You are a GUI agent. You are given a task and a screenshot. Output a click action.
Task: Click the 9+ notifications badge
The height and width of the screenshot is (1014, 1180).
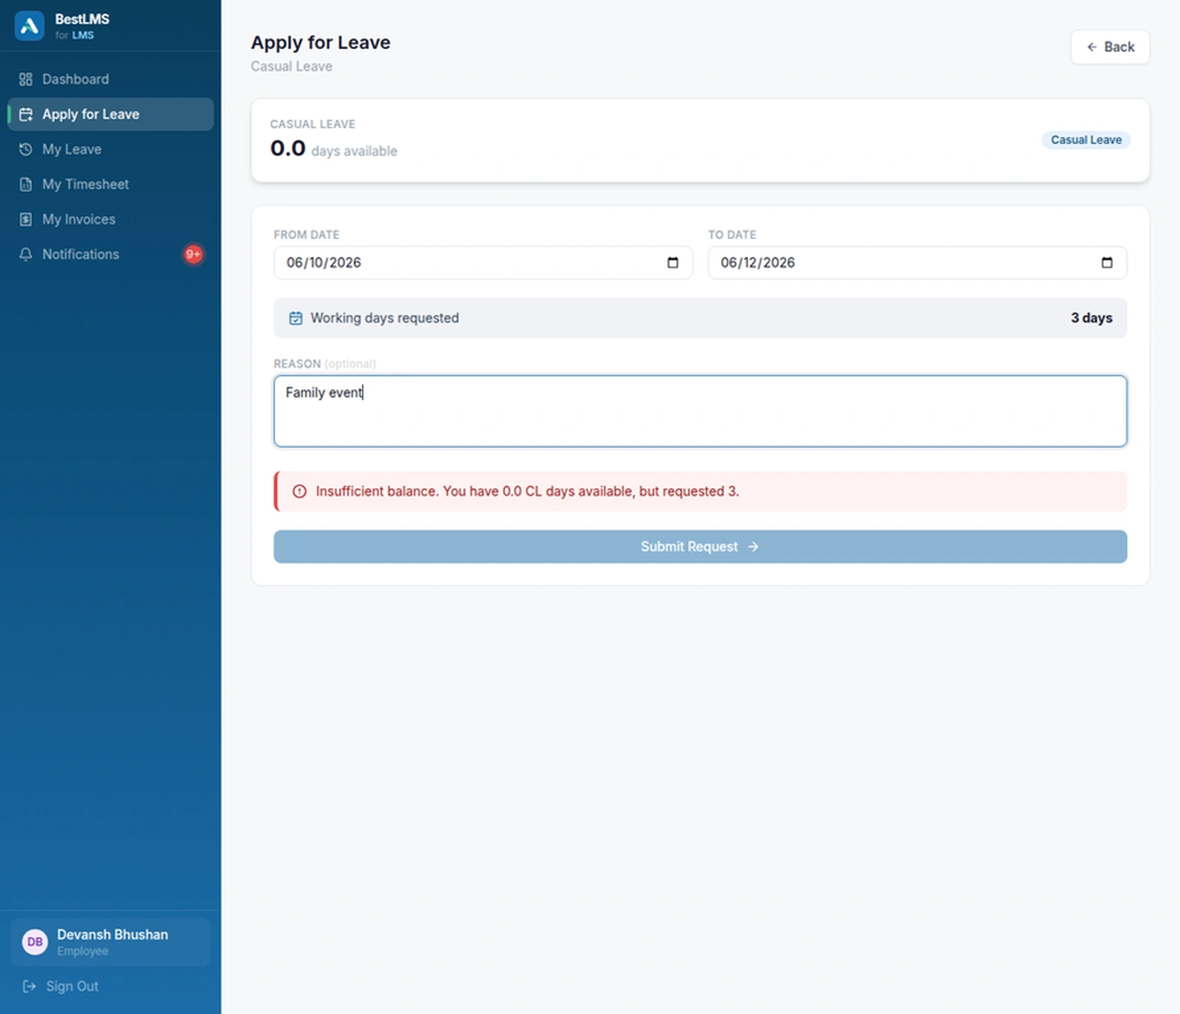(x=193, y=255)
